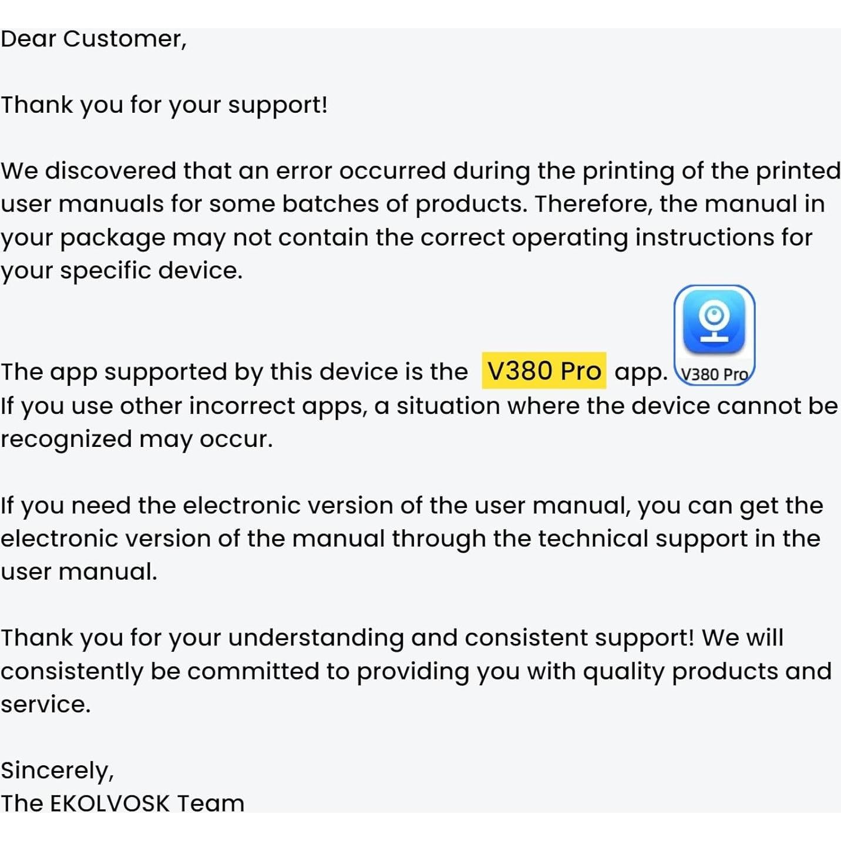841x841 pixels.
Task: Click the "user manual." line ending the paragraph
Action: coord(79,571)
